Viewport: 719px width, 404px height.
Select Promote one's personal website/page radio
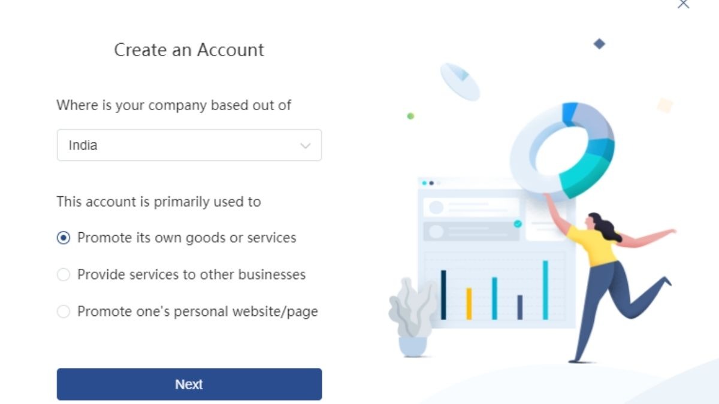tap(63, 312)
